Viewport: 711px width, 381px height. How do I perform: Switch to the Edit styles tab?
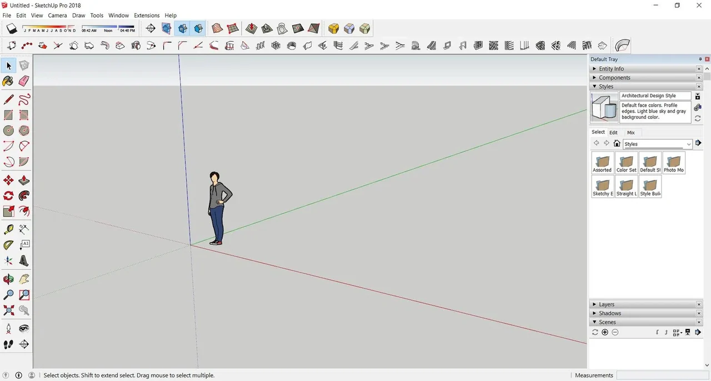(613, 133)
